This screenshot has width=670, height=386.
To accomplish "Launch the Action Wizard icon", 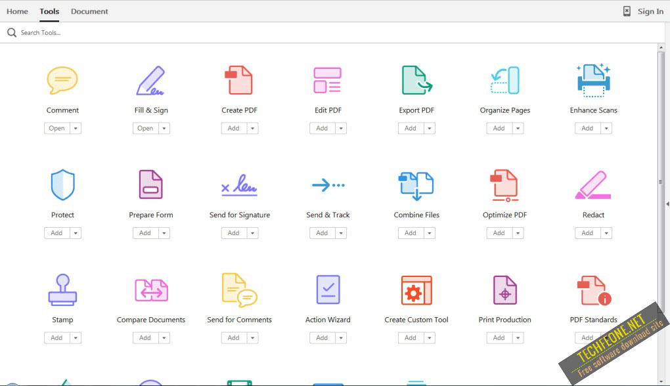I will 328,289.
